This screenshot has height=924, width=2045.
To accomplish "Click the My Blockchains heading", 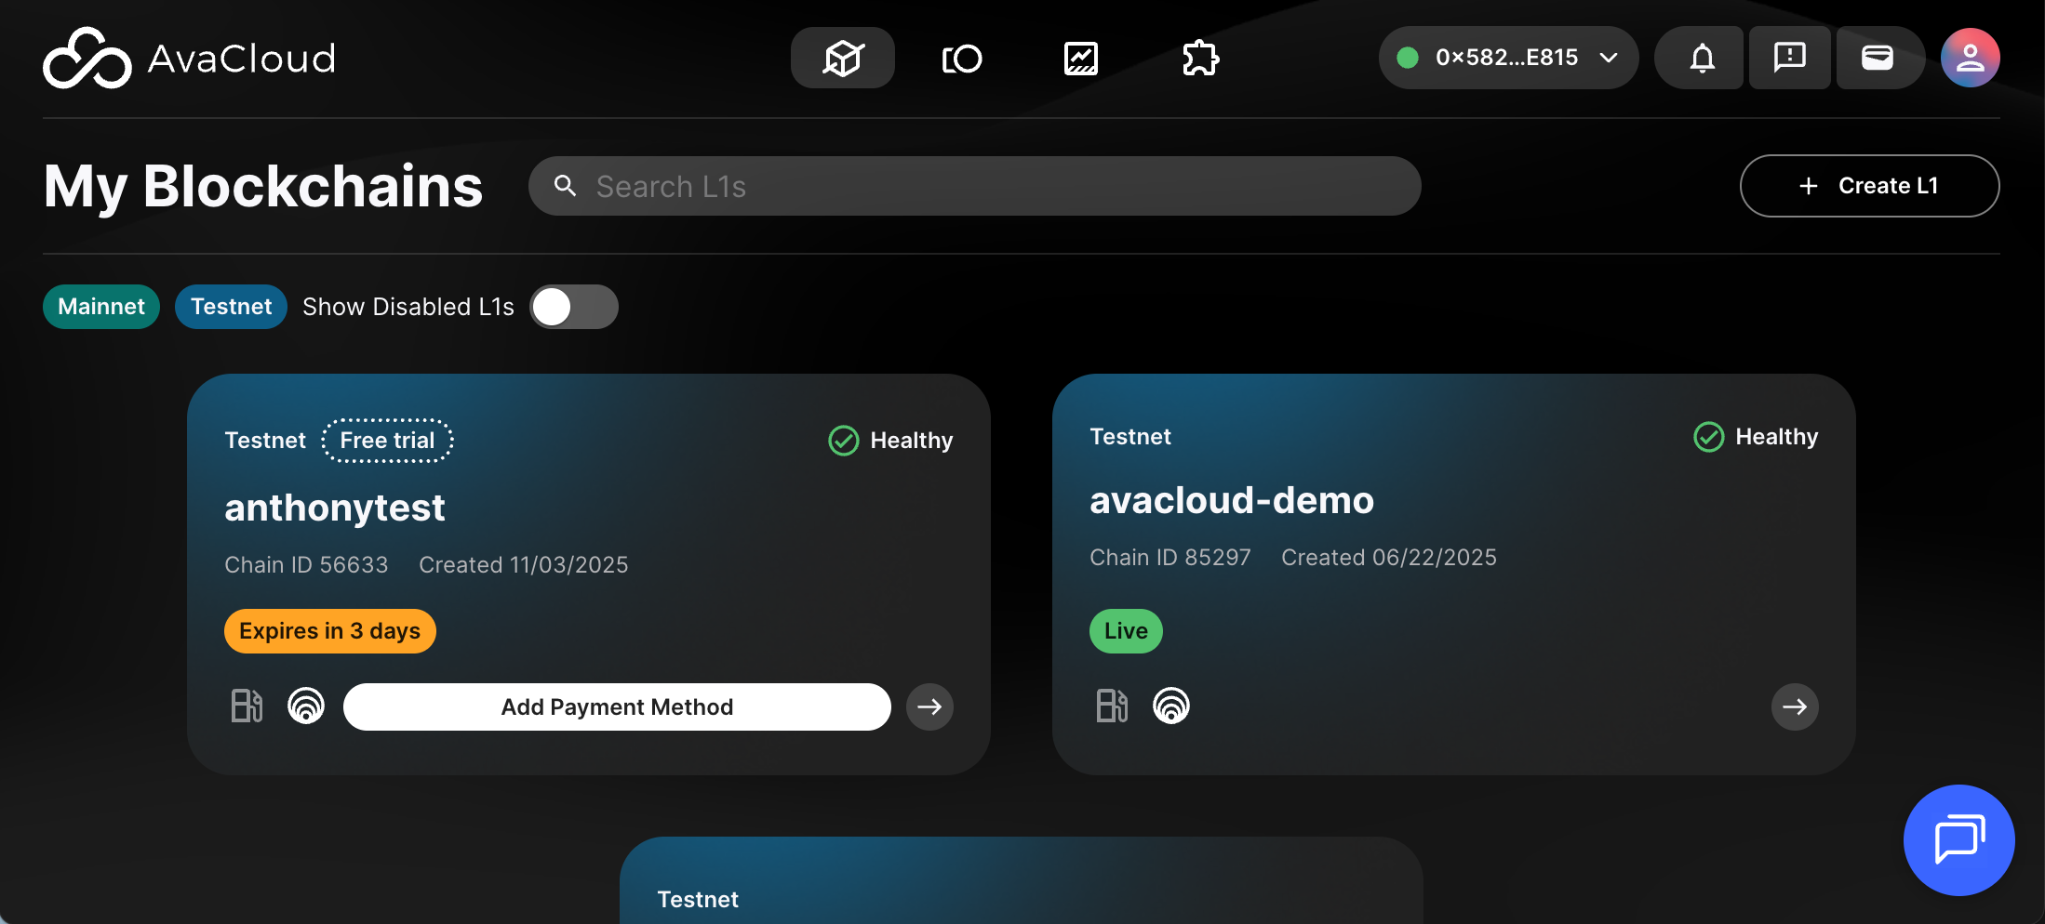I will (x=263, y=187).
